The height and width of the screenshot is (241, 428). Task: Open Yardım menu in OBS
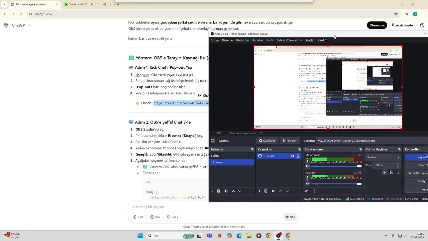[322, 40]
